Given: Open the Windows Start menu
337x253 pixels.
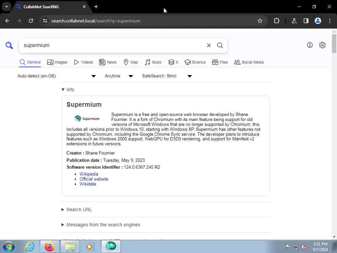Looking at the screenshot, I should [9, 246].
